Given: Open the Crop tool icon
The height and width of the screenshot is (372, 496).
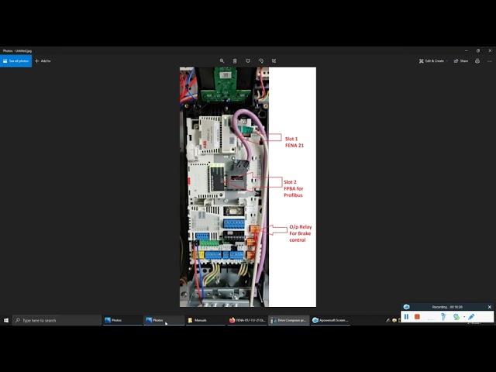Looking at the screenshot, I should pos(274,61).
